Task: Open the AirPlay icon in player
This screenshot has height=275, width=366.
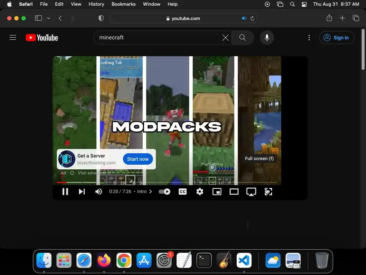Action: [251, 192]
